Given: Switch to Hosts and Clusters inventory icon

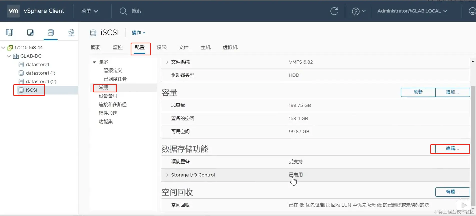Looking at the screenshot, I should 10,32.
